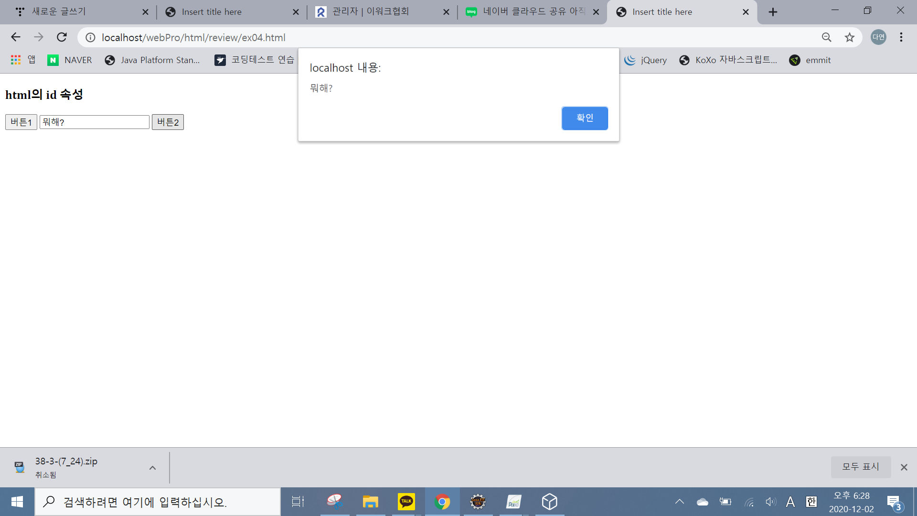Image resolution: width=917 pixels, height=516 pixels.
Task: Open the apps grid bookmark icon
Action: [16, 60]
